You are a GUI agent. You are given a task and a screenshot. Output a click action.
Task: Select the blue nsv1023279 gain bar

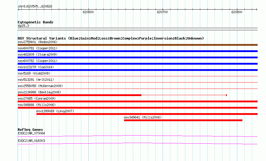pos(137,70)
